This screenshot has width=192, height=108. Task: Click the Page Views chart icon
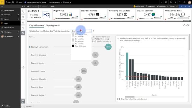click(x=70, y=14)
